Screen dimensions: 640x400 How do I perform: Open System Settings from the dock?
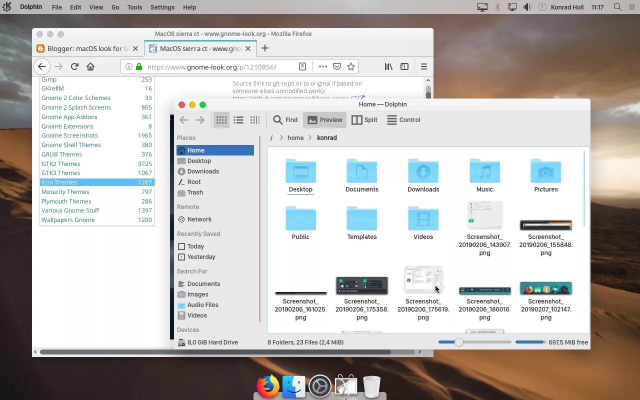point(320,386)
